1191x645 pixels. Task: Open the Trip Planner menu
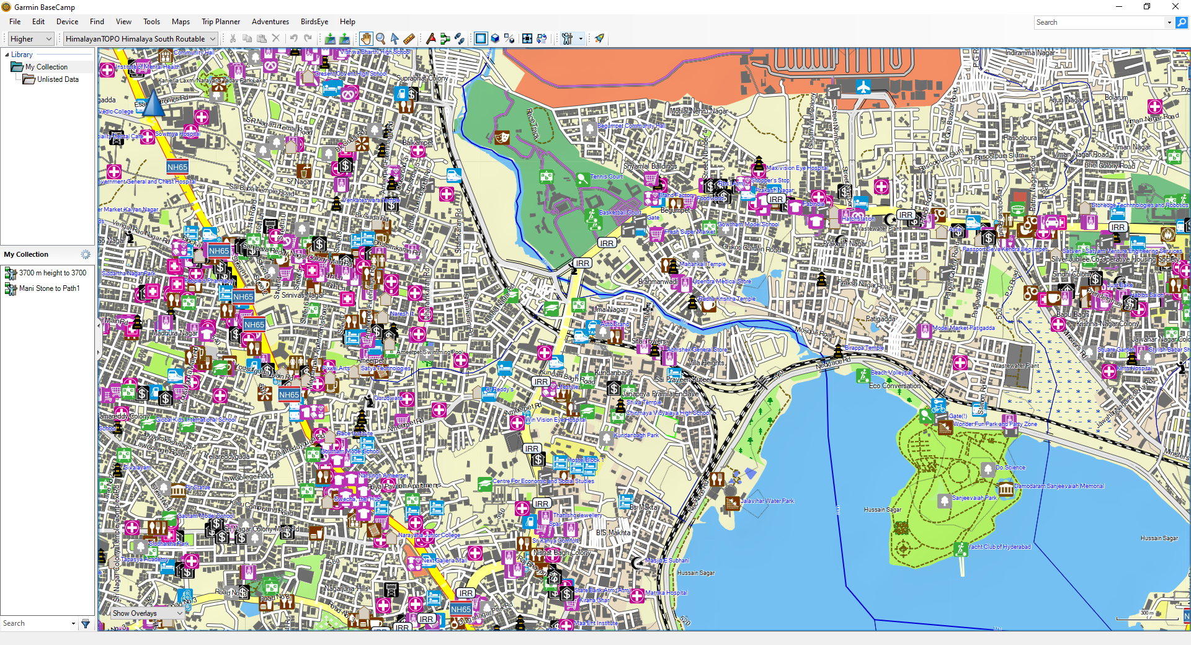(221, 22)
